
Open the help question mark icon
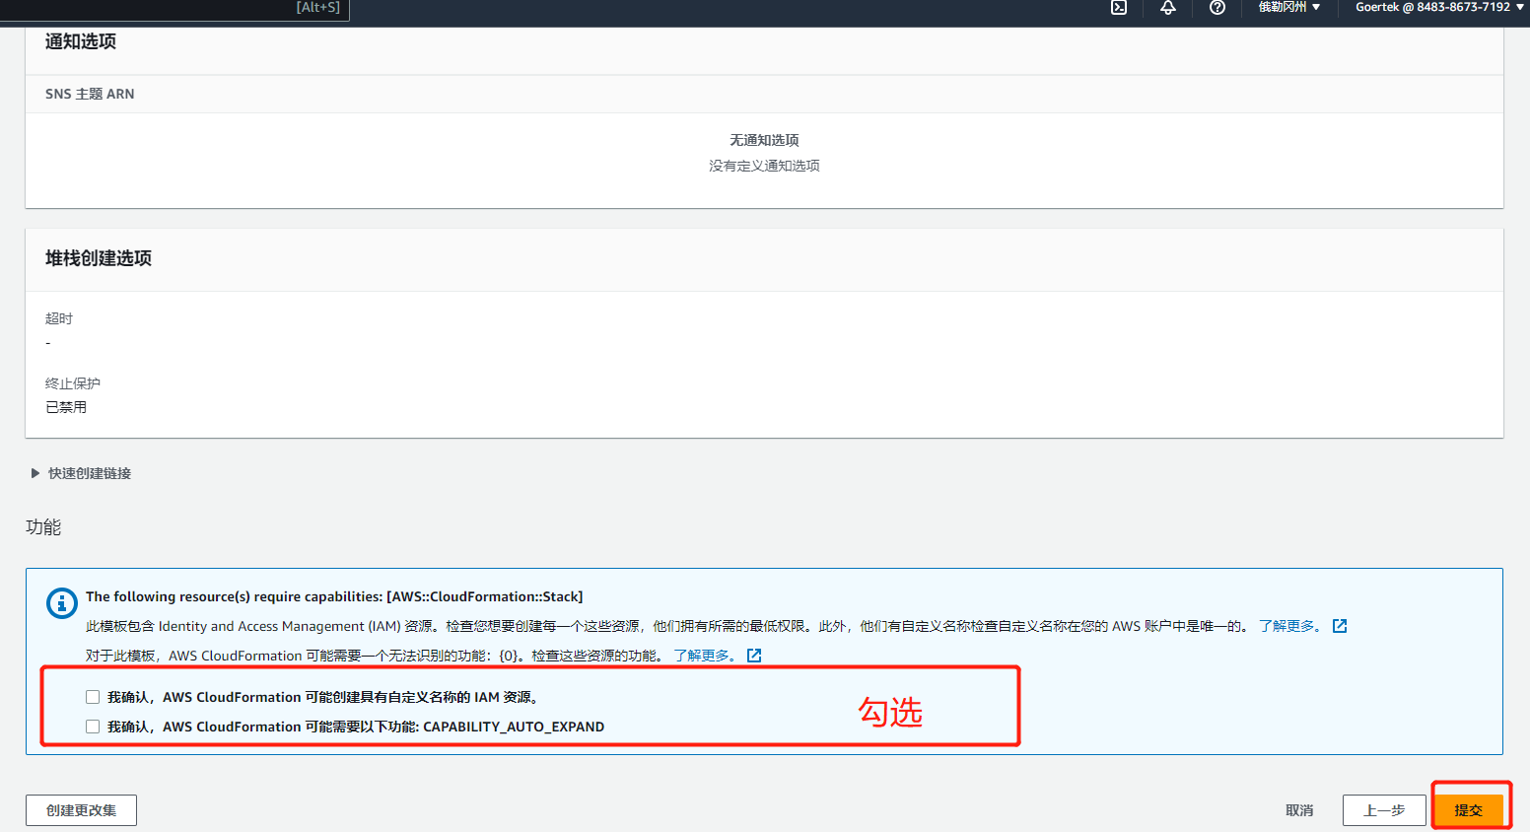coord(1217,7)
